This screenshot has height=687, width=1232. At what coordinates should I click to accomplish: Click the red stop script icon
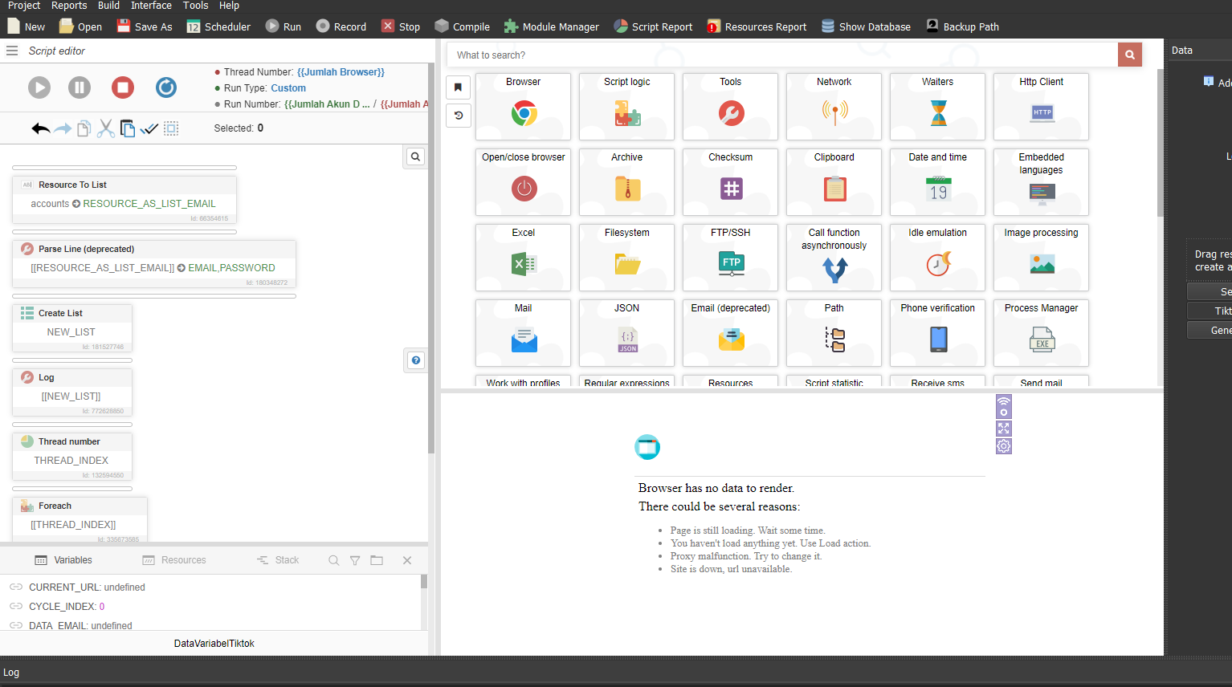pos(123,87)
